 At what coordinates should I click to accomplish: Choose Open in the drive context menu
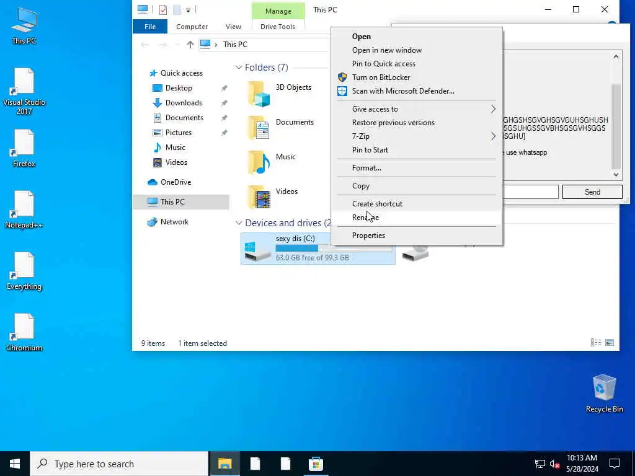(417, 37)
